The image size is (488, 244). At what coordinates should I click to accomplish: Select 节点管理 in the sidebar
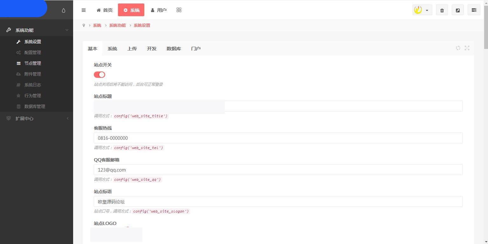[x=32, y=63]
